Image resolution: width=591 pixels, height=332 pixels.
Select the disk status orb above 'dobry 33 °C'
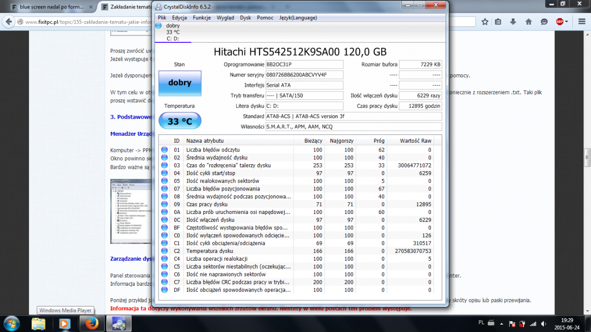(159, 26)
